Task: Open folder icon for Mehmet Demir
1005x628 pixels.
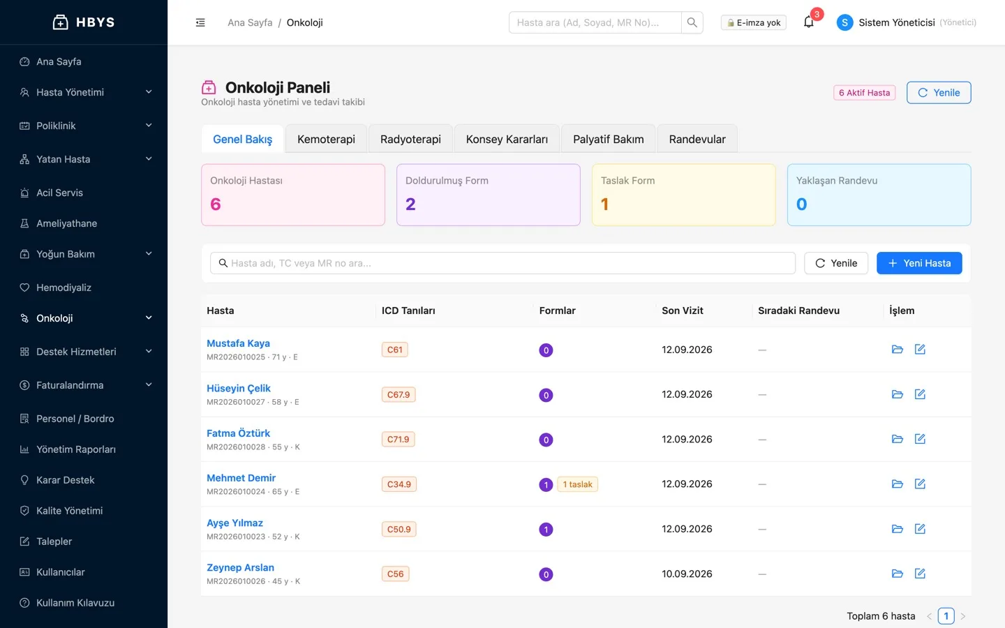Action: [x=898, y=484]
